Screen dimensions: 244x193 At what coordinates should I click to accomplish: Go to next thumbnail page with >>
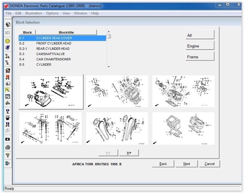click(x=129, y=153)
